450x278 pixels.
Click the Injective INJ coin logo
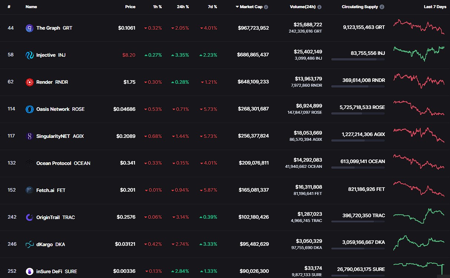pyautogui.click(x=30, y=55)
